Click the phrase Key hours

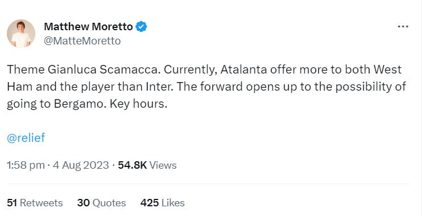139,104
